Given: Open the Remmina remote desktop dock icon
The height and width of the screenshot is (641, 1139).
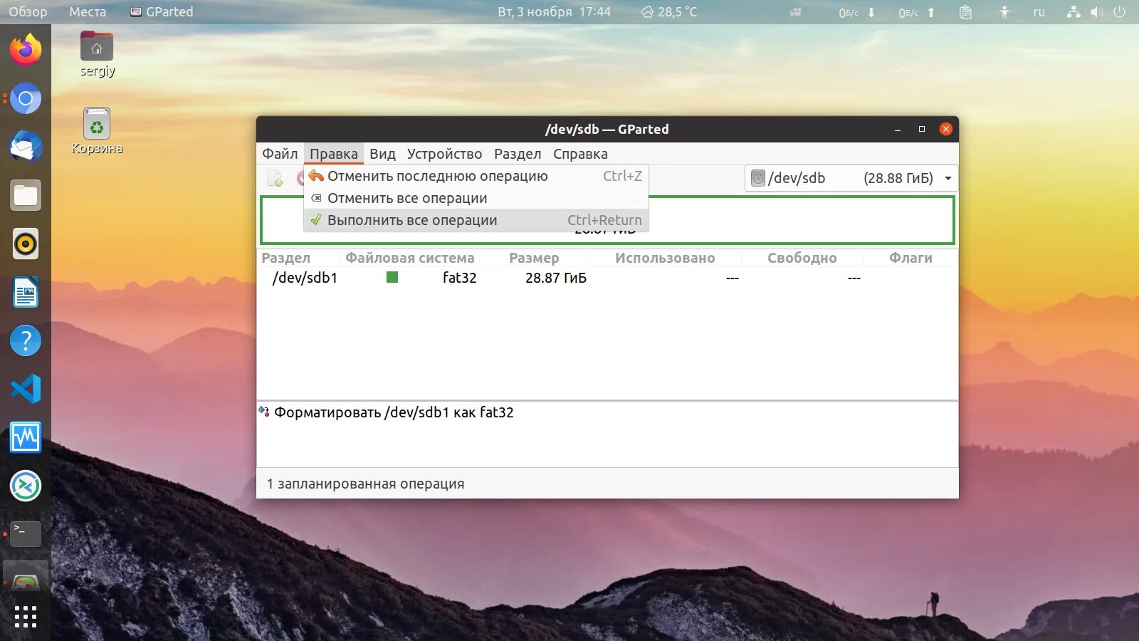Looking at the screenshot, I should click(26, 486).
